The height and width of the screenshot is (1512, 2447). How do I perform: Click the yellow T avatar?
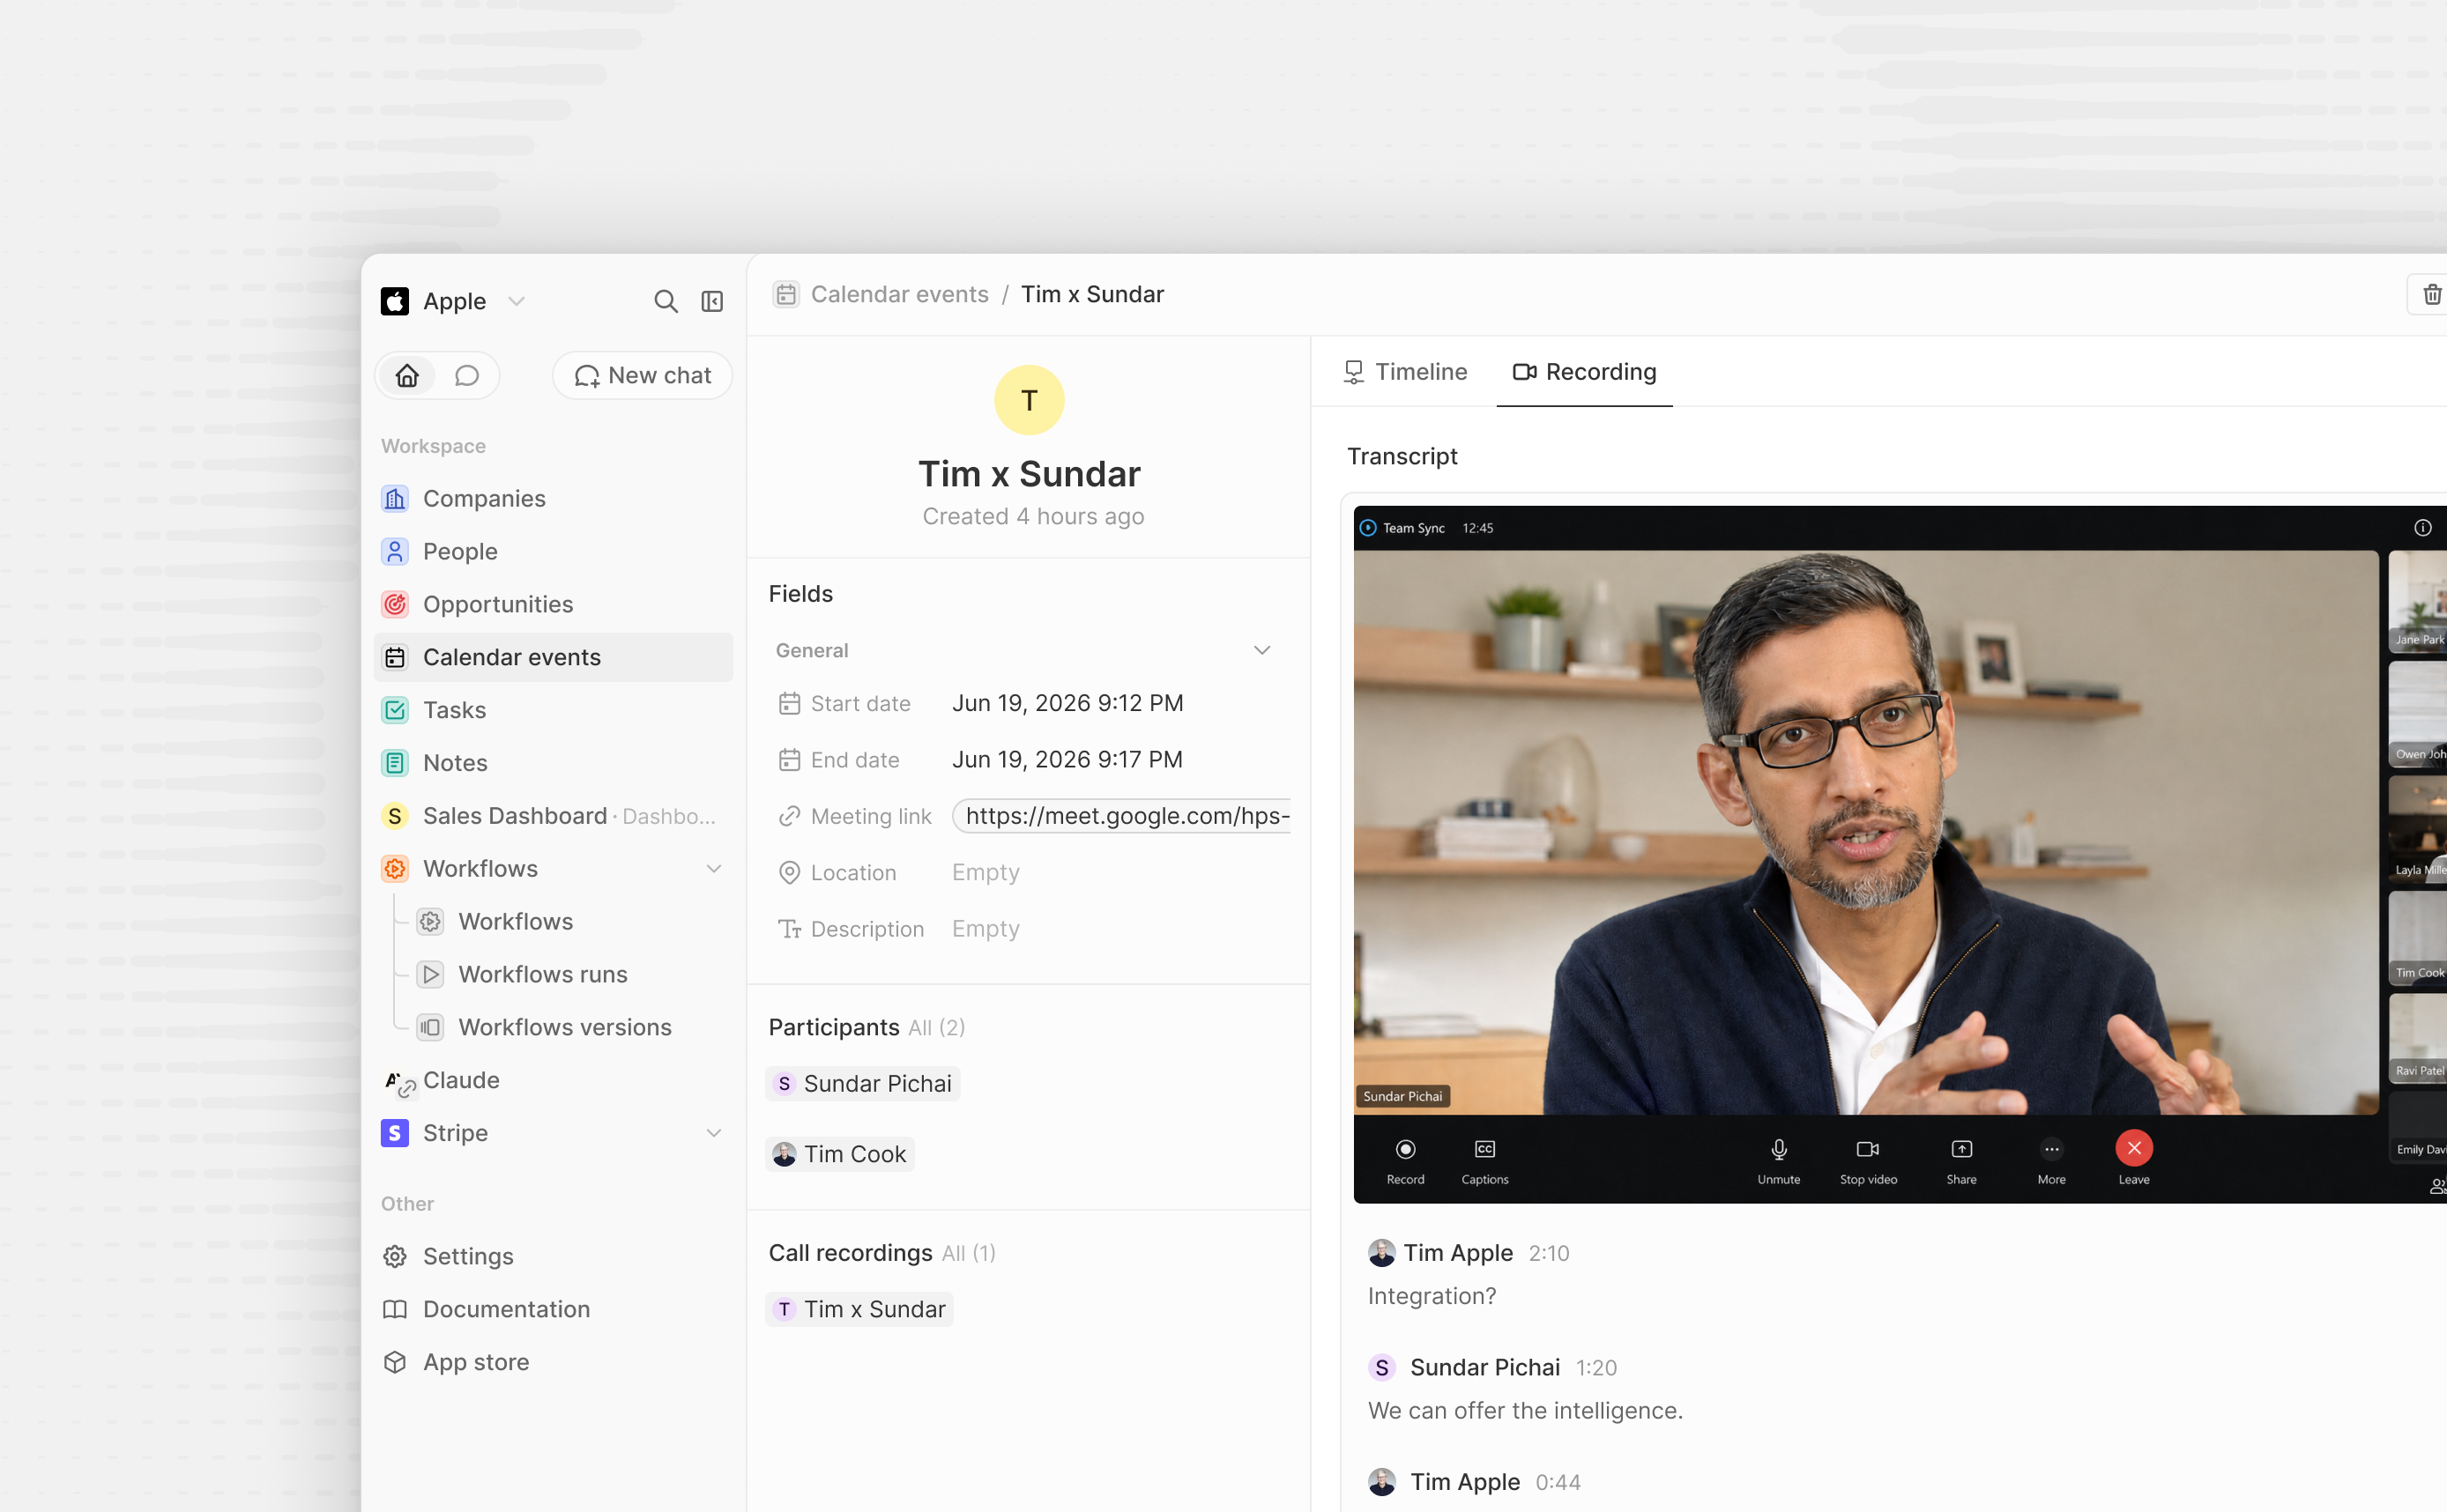(x=1030, y=400)
